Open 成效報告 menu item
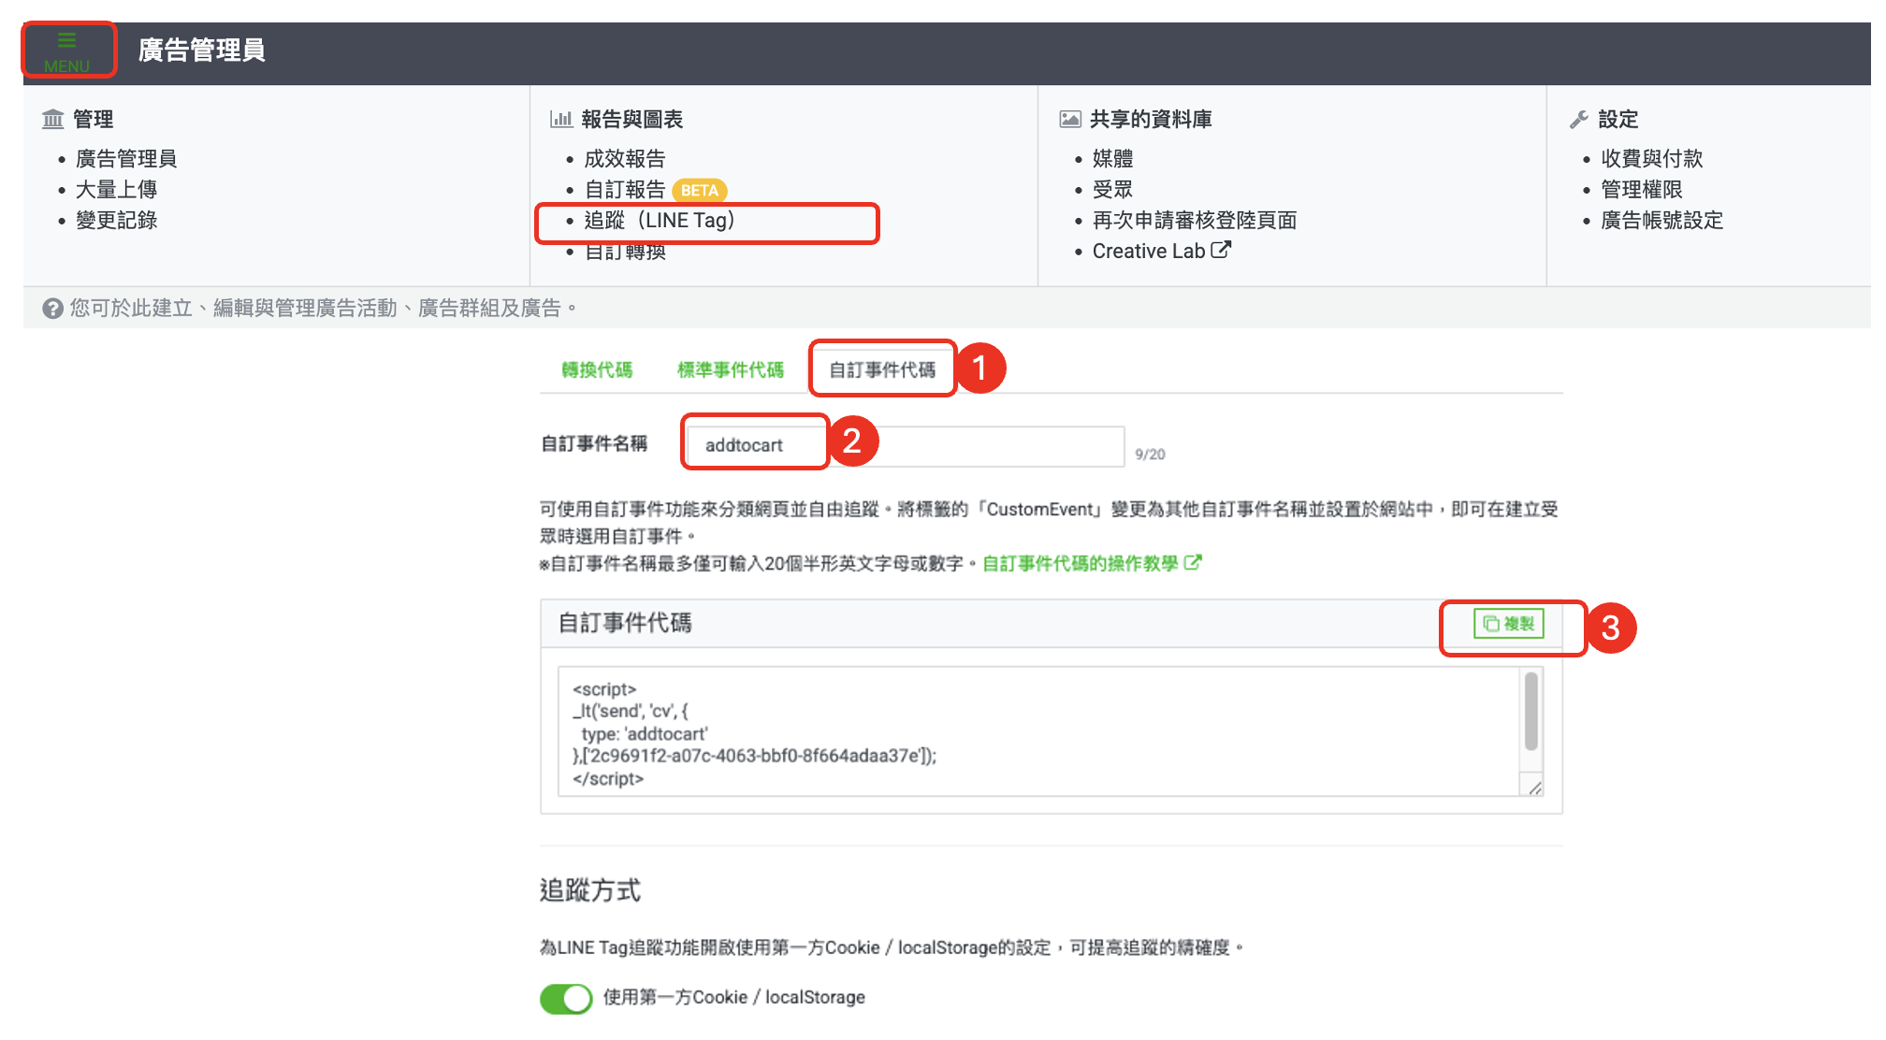 click(x=625, y=159)
